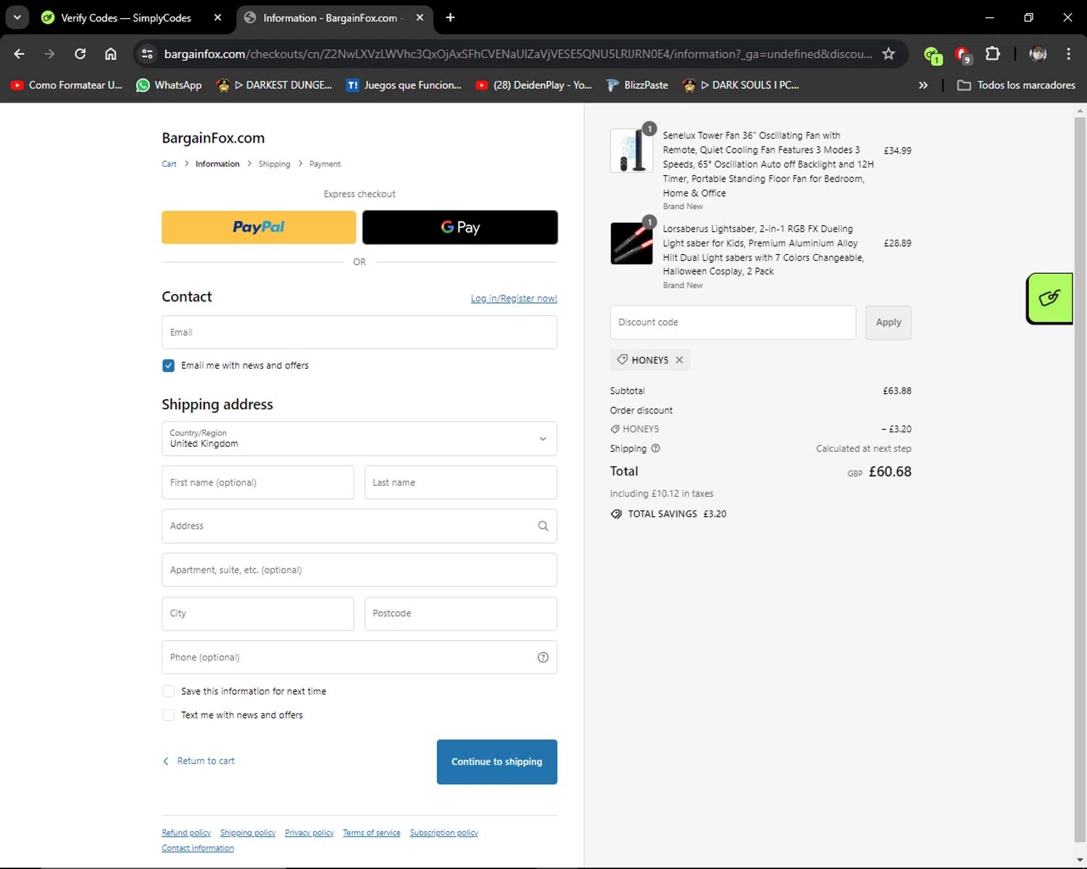This screenshot has width=1087, height=869.
Task: Click the First name field
Action: click(258, 482)
